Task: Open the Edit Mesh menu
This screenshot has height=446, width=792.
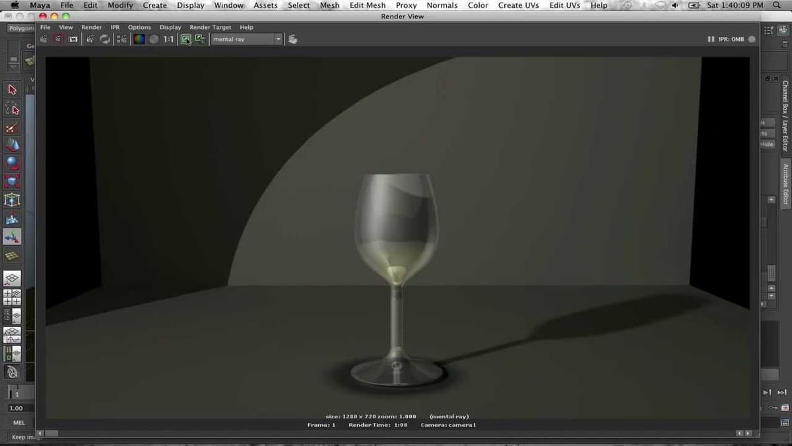Action: 367,5
